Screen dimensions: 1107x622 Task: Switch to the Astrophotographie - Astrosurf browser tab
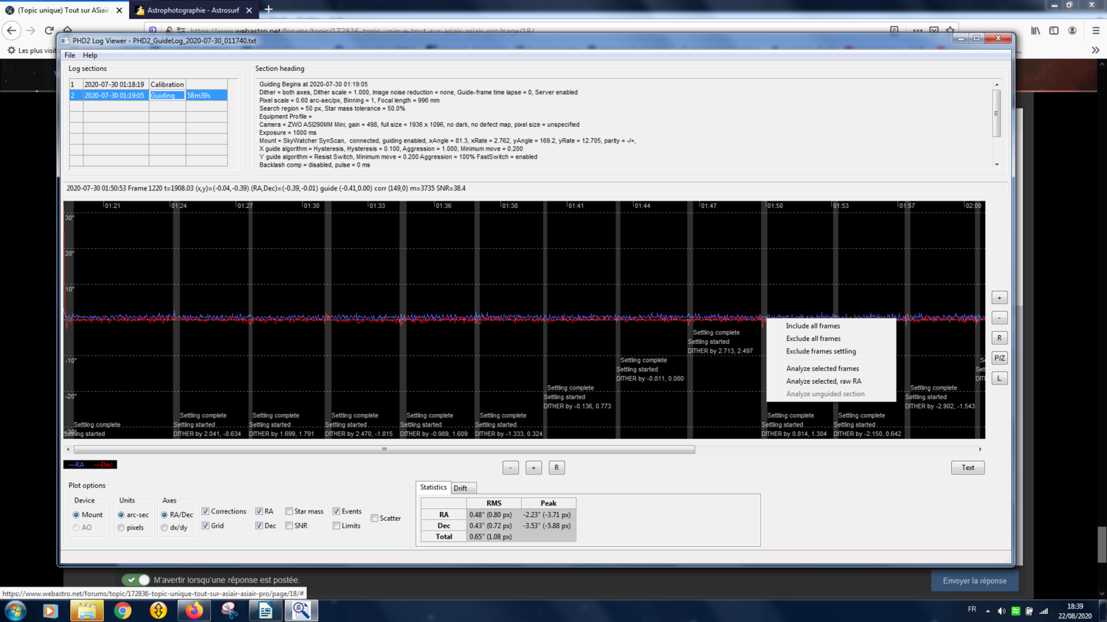pos(193,10)
